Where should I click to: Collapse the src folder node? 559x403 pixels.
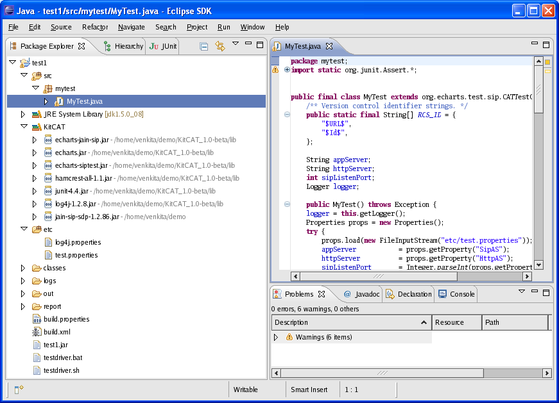[24, 76]
